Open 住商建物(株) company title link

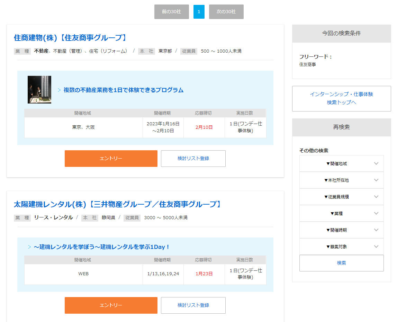tap(71, 38)
